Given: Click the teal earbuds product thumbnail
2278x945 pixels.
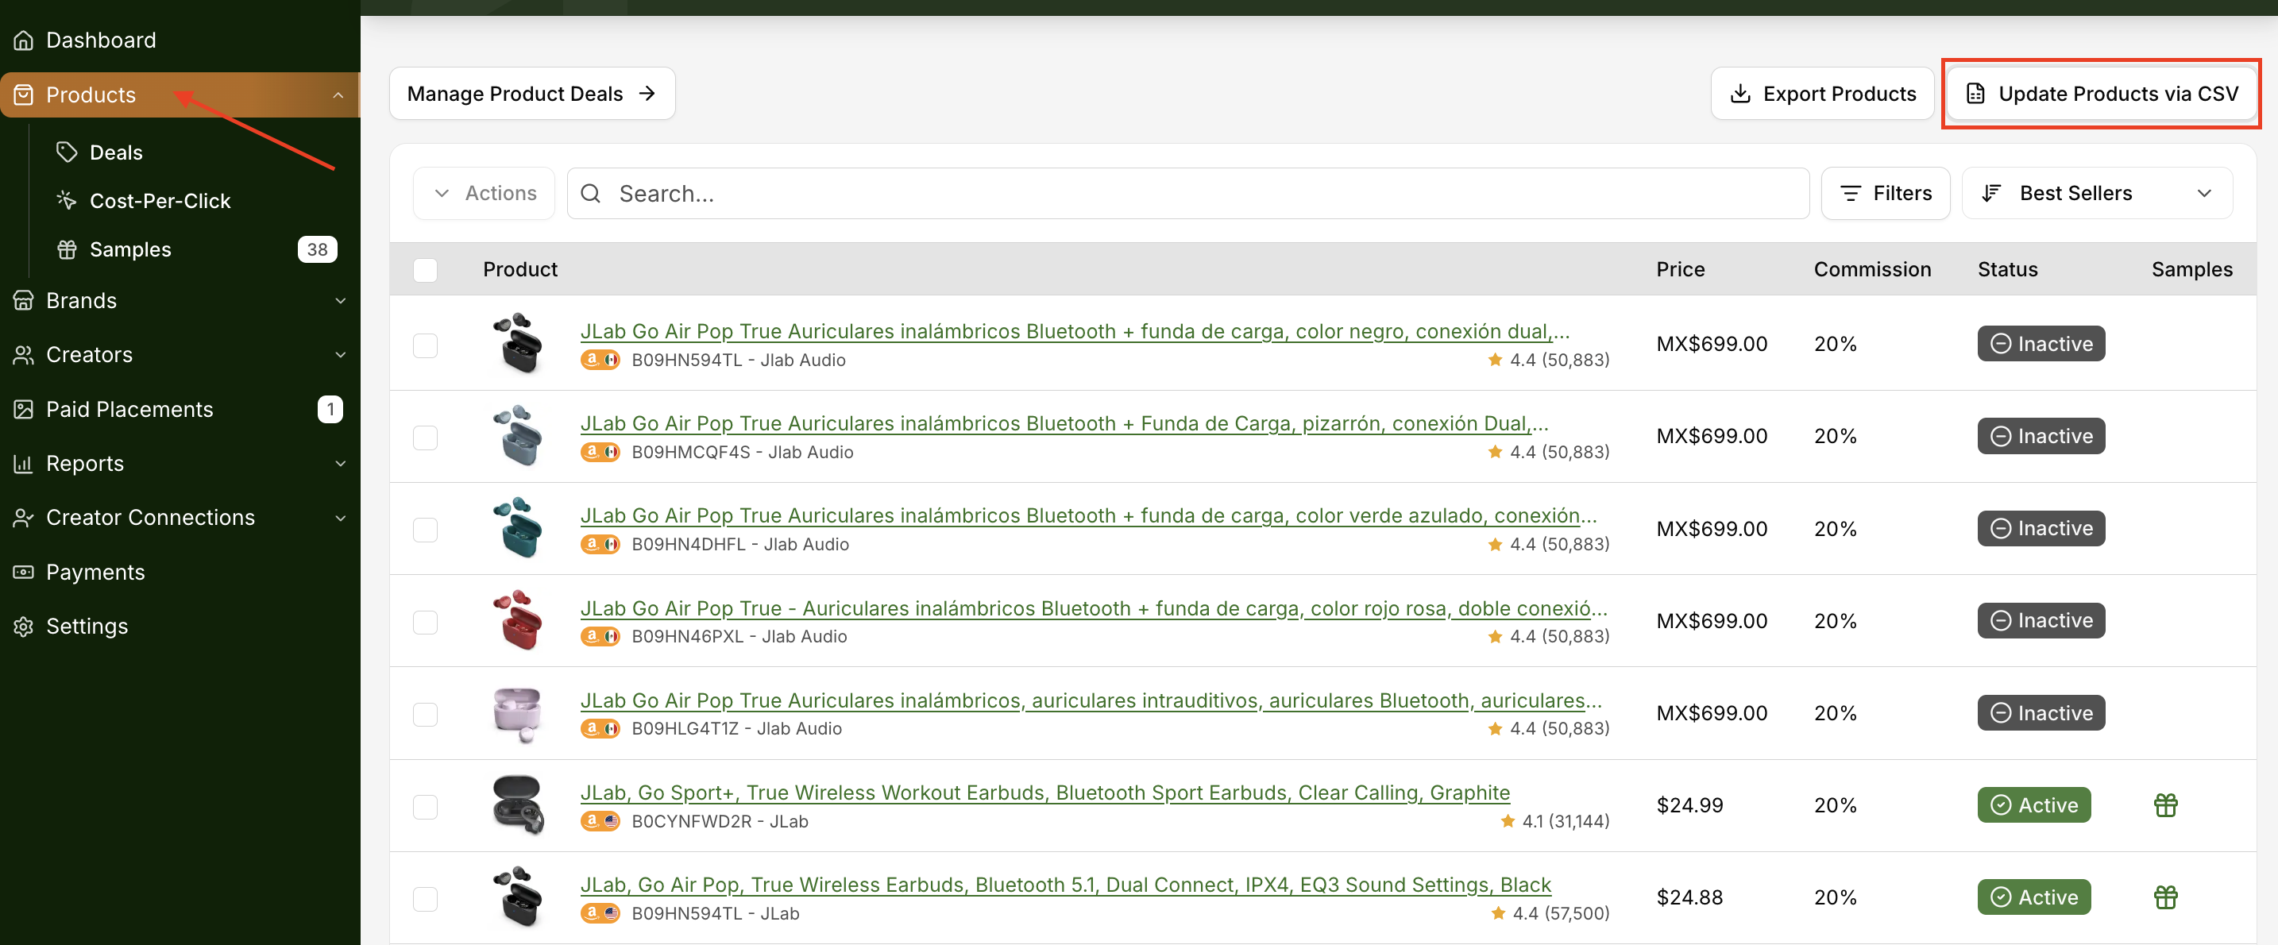Looking at the screenshot, I should coord(518,528).
